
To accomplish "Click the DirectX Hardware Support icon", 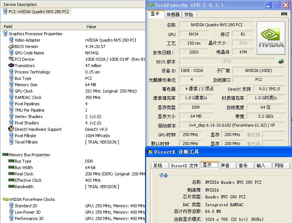I will [x=11, y=129].
